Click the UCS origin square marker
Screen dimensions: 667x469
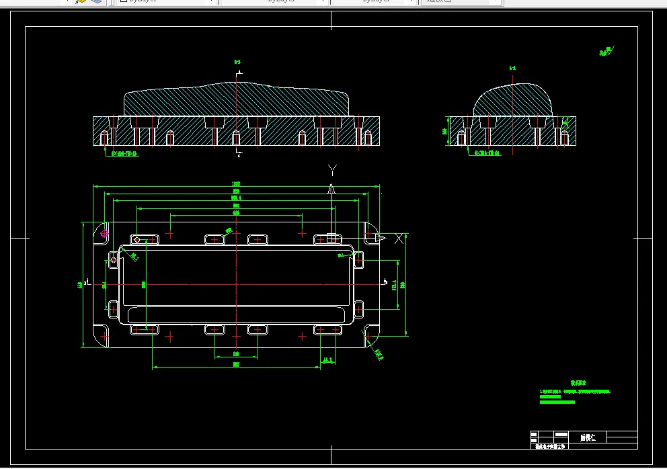(331, 238)
